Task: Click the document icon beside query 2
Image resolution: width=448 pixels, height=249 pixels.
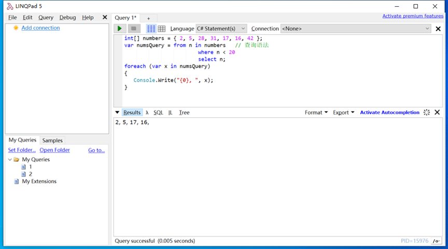Action: [23, 174]
